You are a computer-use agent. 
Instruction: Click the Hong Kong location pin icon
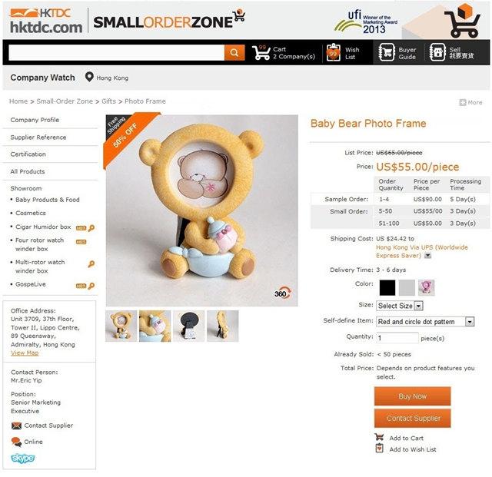[x=89, y=77]
